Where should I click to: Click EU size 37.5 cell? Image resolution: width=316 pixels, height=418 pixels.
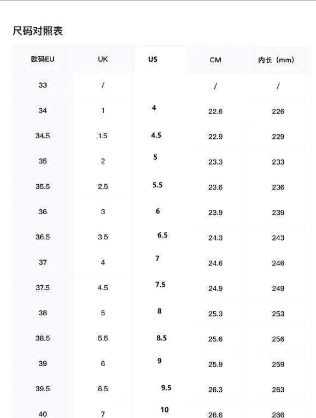click(x=43, y=288)
